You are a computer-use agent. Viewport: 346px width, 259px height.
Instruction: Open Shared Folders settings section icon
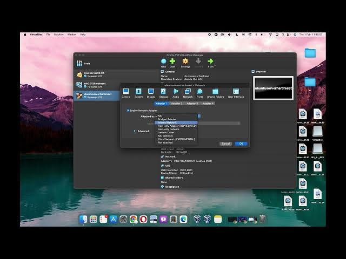tap(215, 91)
